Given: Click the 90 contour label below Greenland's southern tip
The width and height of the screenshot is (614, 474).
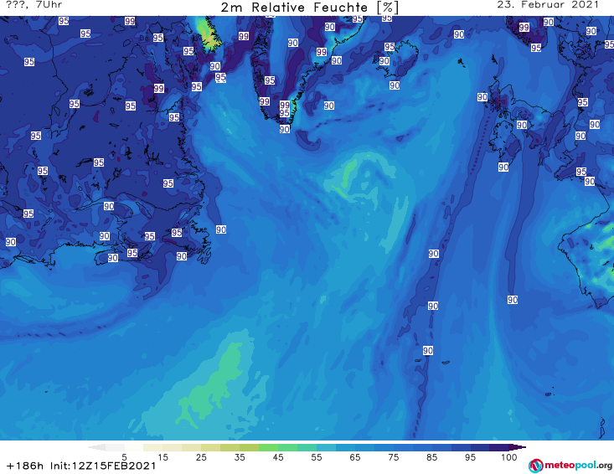Looking at the screenshot, I should click(x=285, y=129).
